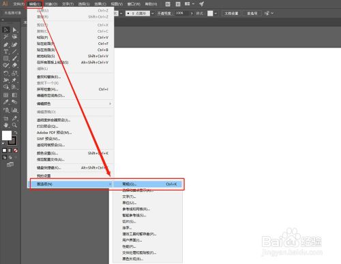This screenshot has width=341, height=264.
Task: Open the Type (T) menu
Action: tap(68, 4)
